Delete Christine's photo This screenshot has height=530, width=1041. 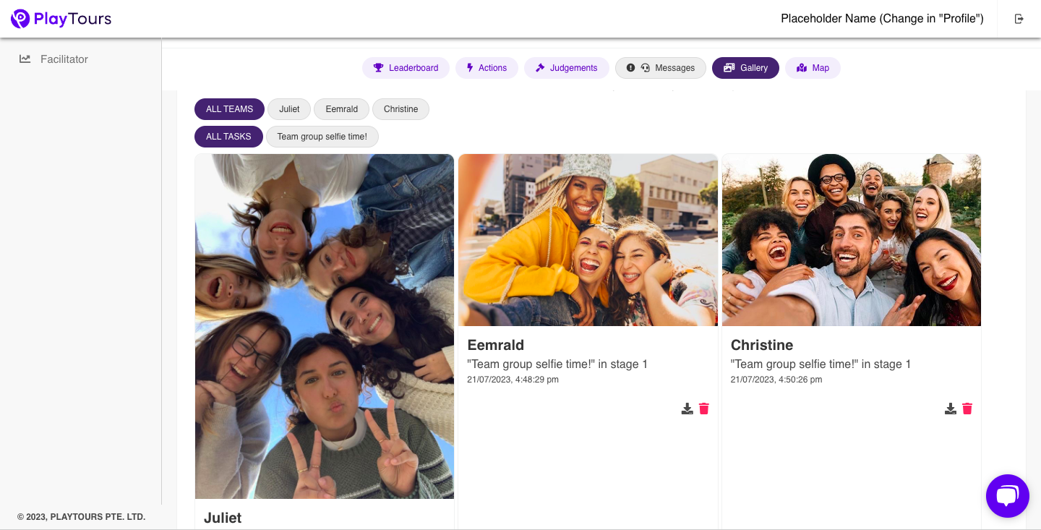(x=967, y=409)
